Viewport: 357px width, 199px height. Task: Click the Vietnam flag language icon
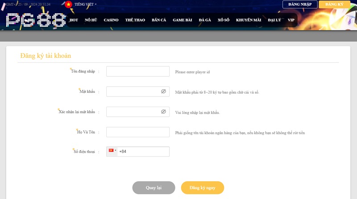tap(68, 4)
